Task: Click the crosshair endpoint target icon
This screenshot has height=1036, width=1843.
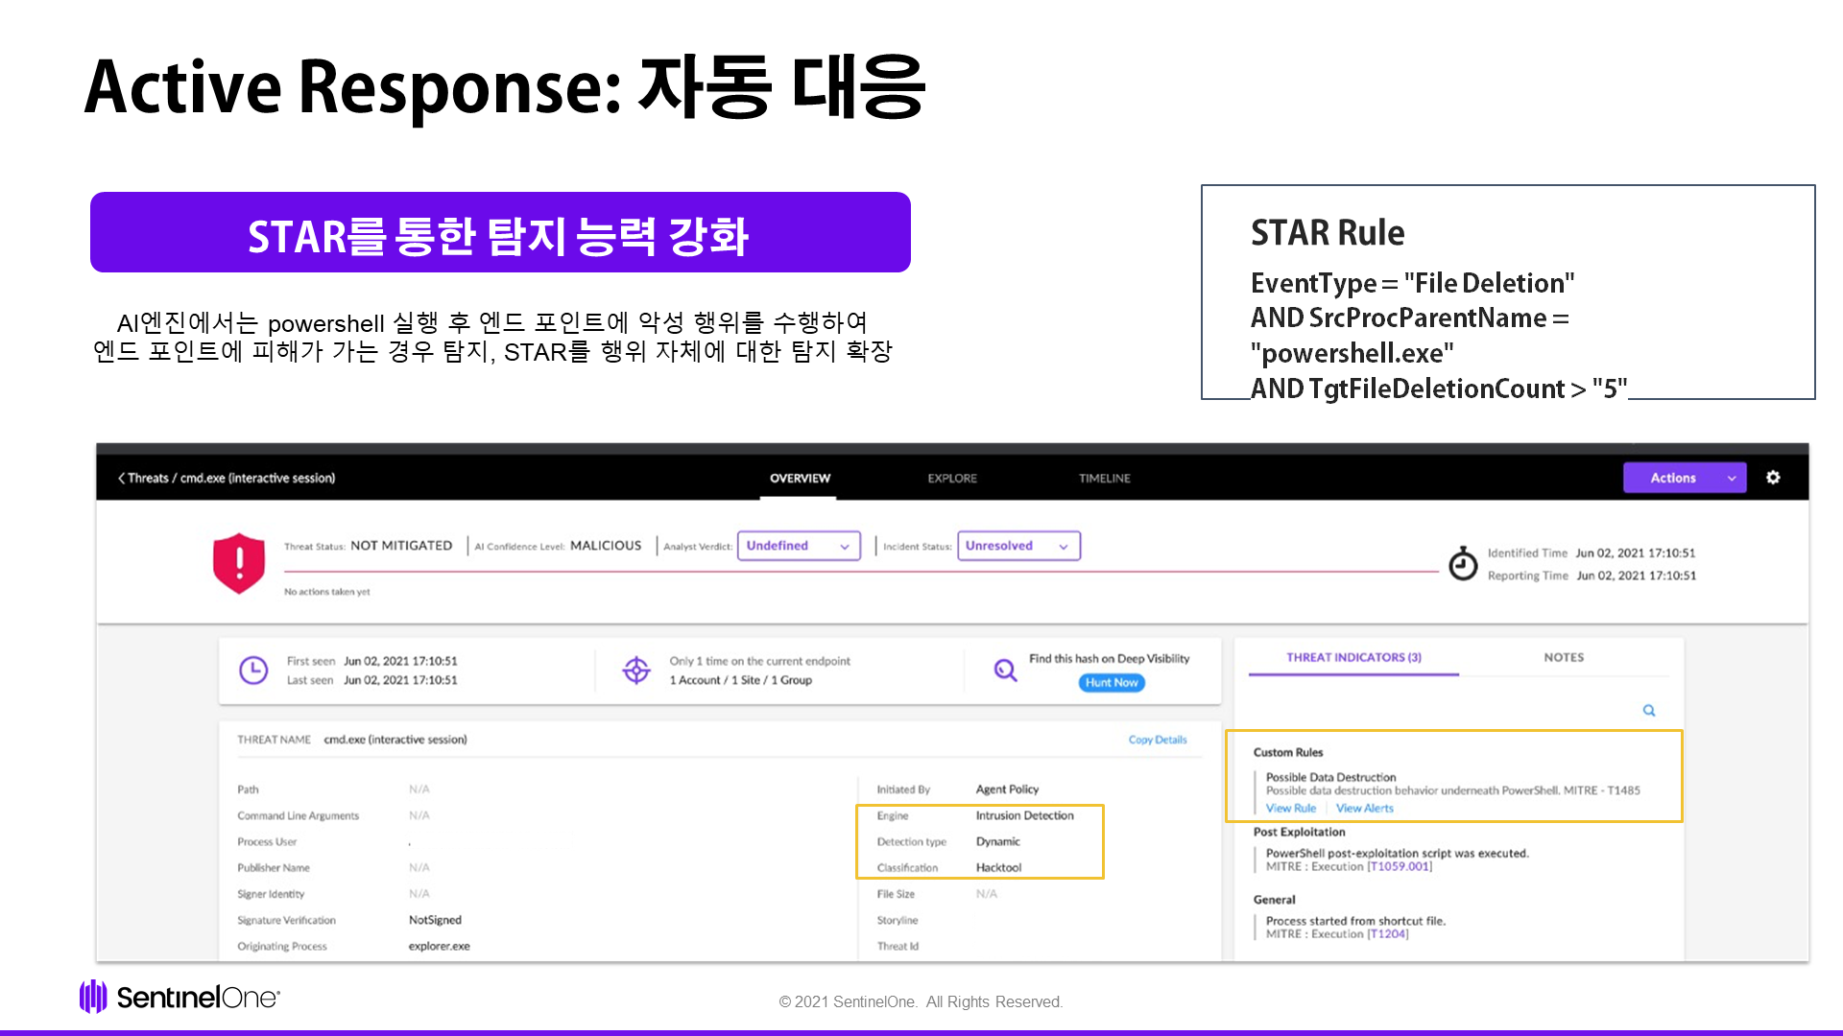Action: [x=636, y=671]
